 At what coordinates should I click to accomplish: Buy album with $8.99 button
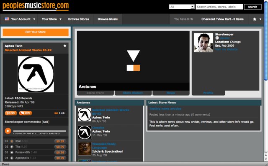(11, 113)
